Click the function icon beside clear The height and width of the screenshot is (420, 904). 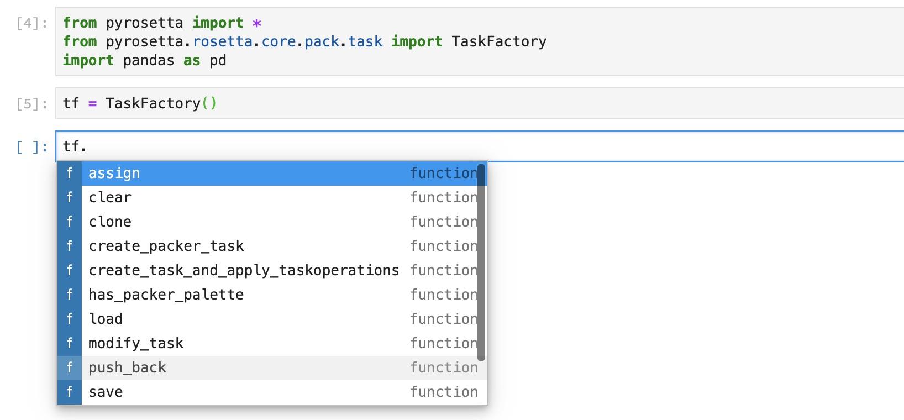coord(70,198)
